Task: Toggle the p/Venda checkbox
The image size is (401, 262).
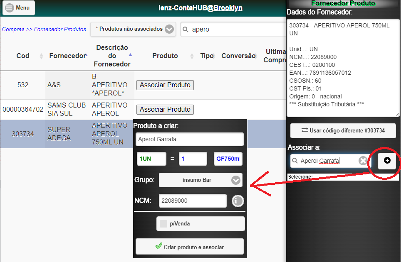Action: [x=163, y=224]
